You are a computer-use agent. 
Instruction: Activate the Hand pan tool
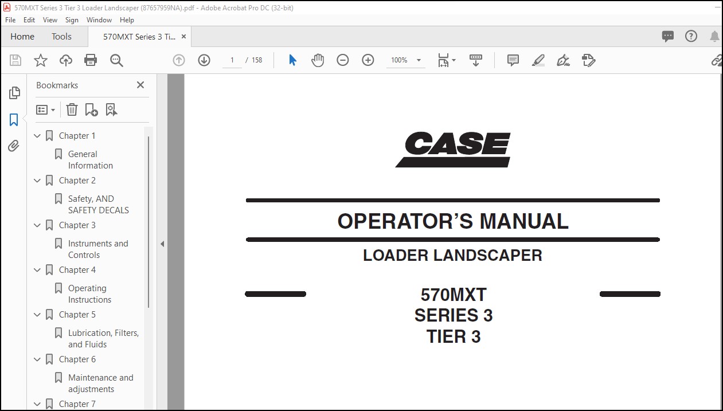tap(318, 60)
